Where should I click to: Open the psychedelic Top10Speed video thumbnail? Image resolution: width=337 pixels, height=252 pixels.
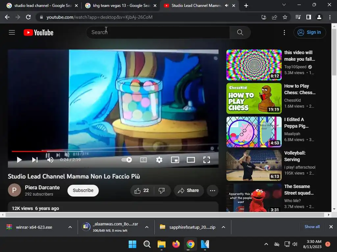coord(254,65)
